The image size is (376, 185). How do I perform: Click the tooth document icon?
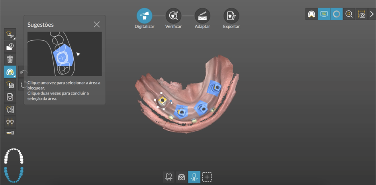tap(10, 96)
